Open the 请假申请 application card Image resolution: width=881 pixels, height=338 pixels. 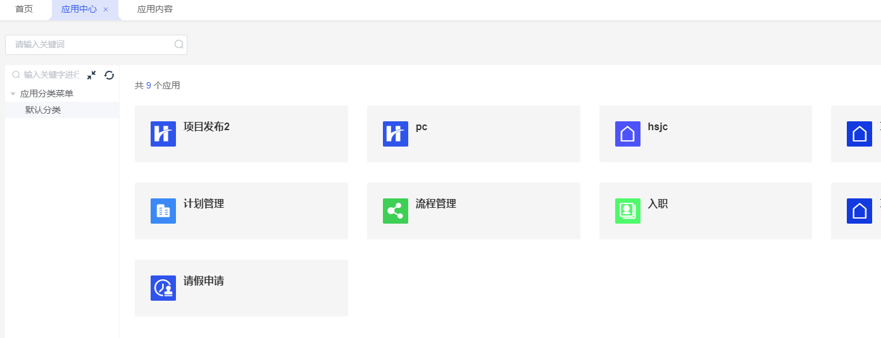(x=241, y=288)
